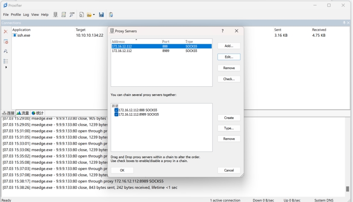
Task: Open the File menu
Action: (x=6, y=14)
